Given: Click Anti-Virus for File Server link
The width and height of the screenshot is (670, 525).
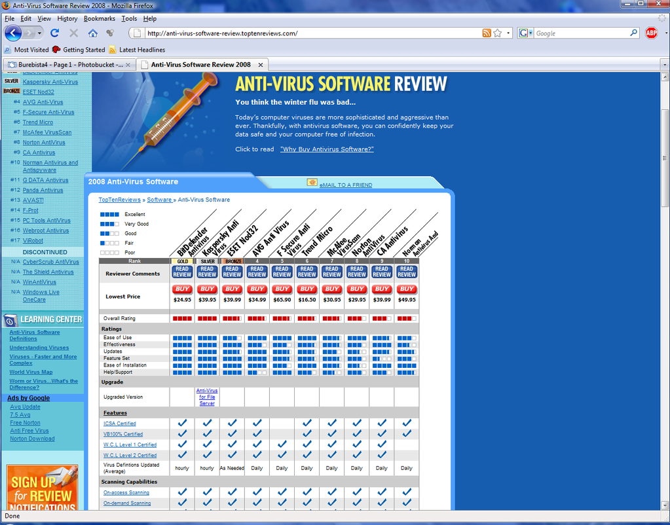Looking at the screenshot, I should tap(207, 397).
